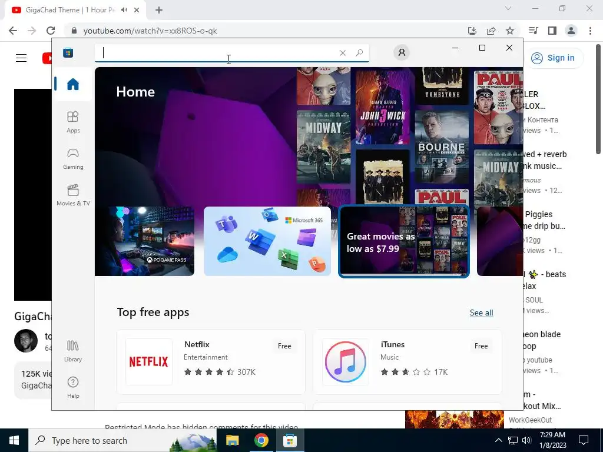This screenshot has height=452, width=603.
Task: Open the PC Game Pass banner
Action: [x=145, y=241]
